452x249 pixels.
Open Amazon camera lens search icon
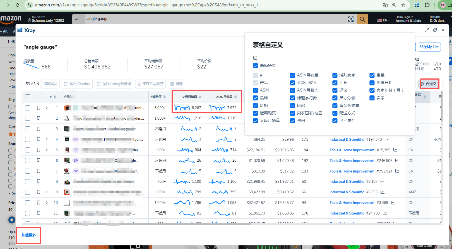(351, 19)
